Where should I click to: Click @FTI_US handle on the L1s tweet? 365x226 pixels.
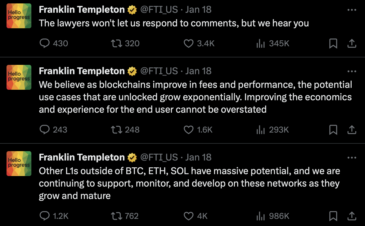pos(159,157)
